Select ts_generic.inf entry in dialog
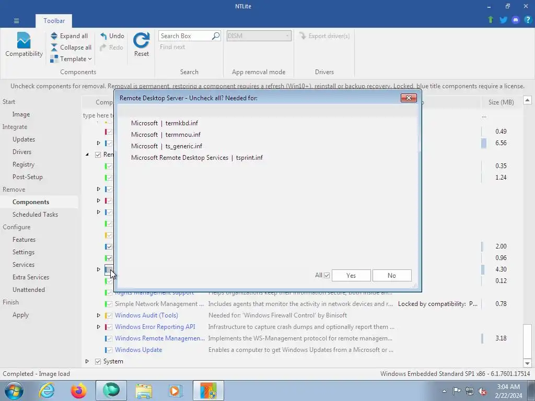This screenshot has width=535, height=401. [167, 146]
